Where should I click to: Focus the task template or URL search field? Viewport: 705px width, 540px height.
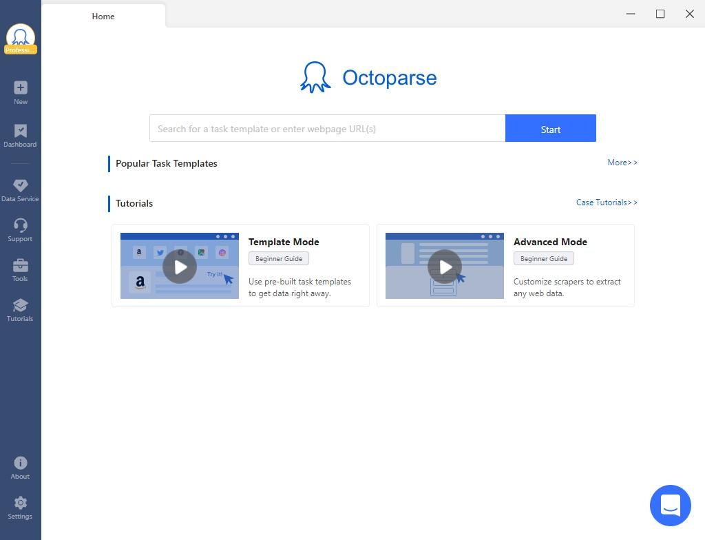click(327, 128)
